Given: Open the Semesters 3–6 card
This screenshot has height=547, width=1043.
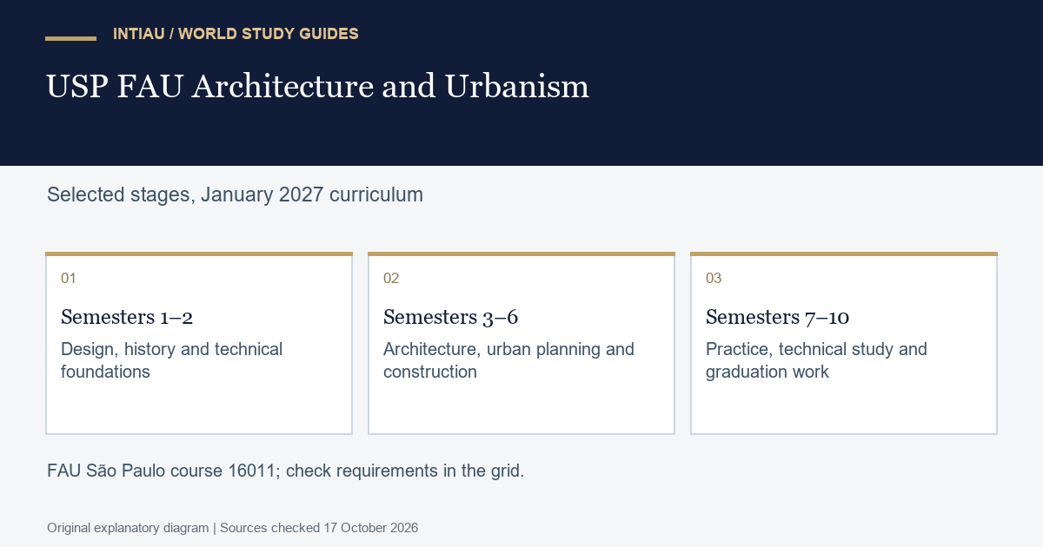Looking at the screenshot, I should 521,343.
